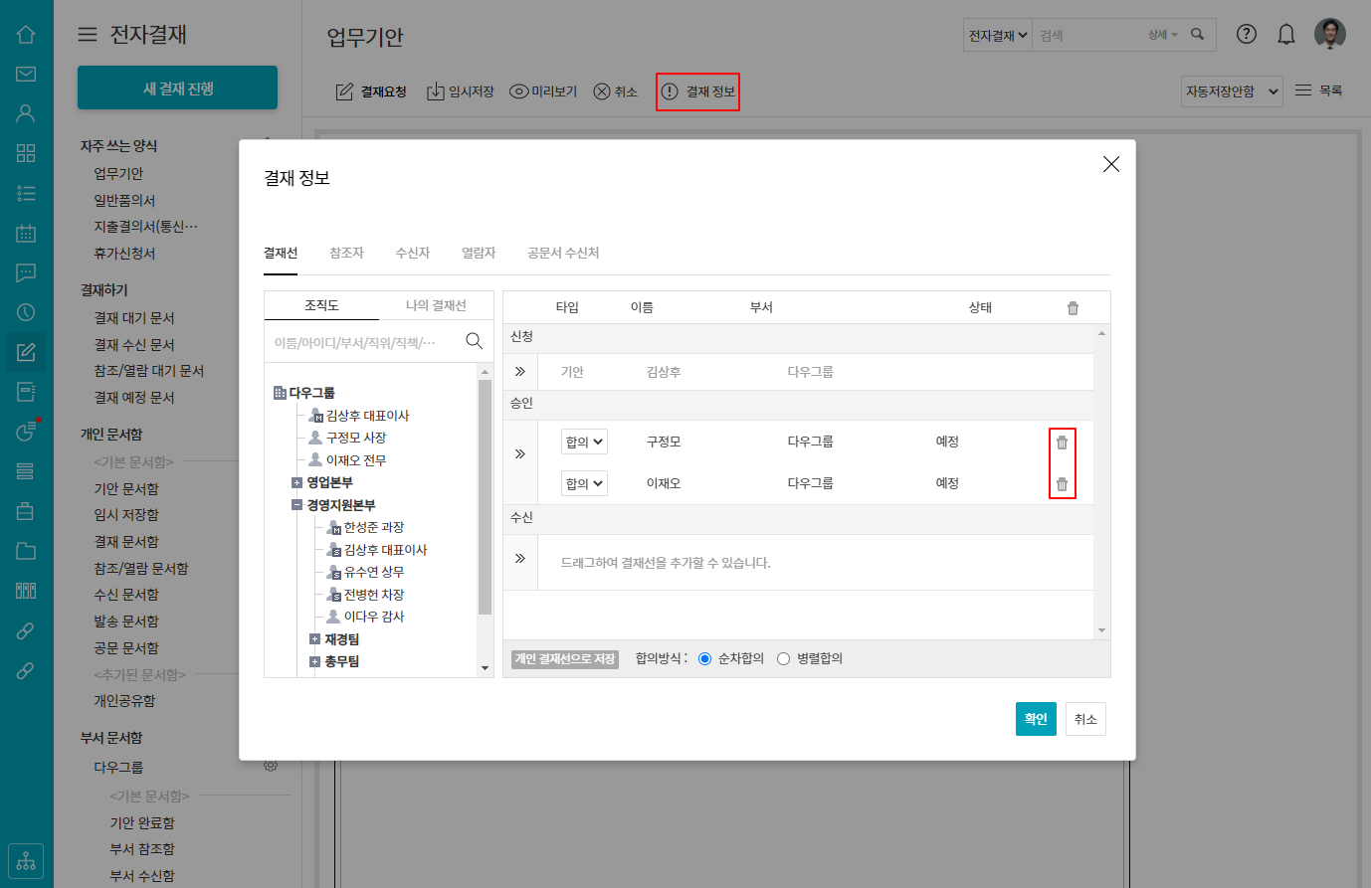The height and width of the screenshot is (888, 1371).
Task: Open the calendar icon in sidebar
Action: [x=26, y=234]
